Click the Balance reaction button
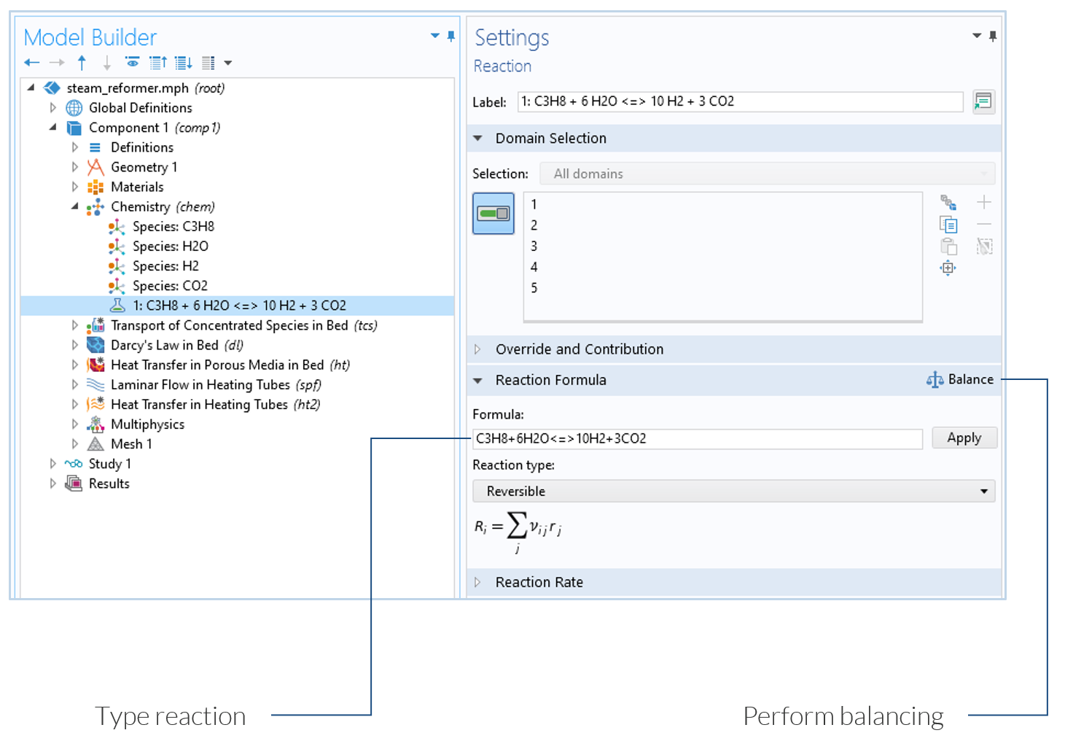1065x741 pixels. coord(960,379)
